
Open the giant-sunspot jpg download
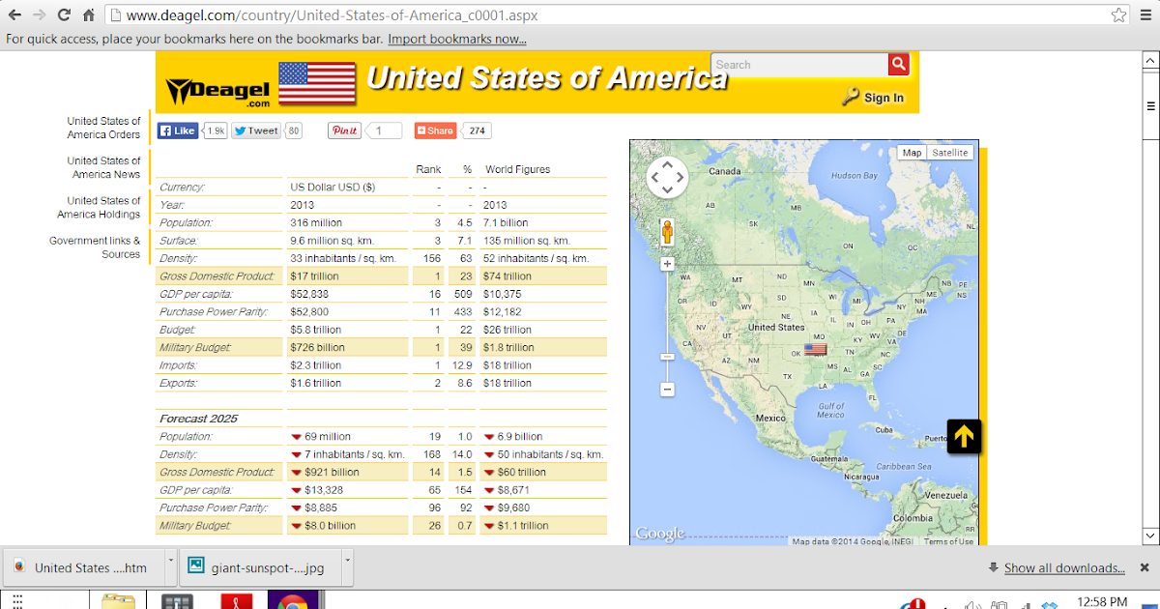(x=261, y=567)
